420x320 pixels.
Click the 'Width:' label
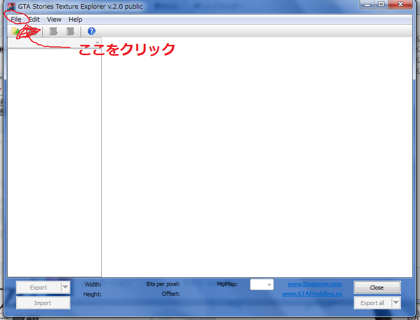point(93,284)
